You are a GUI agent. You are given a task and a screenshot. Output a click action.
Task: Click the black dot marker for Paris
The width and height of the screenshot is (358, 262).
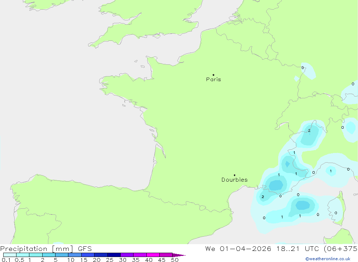tap(213, 75)
